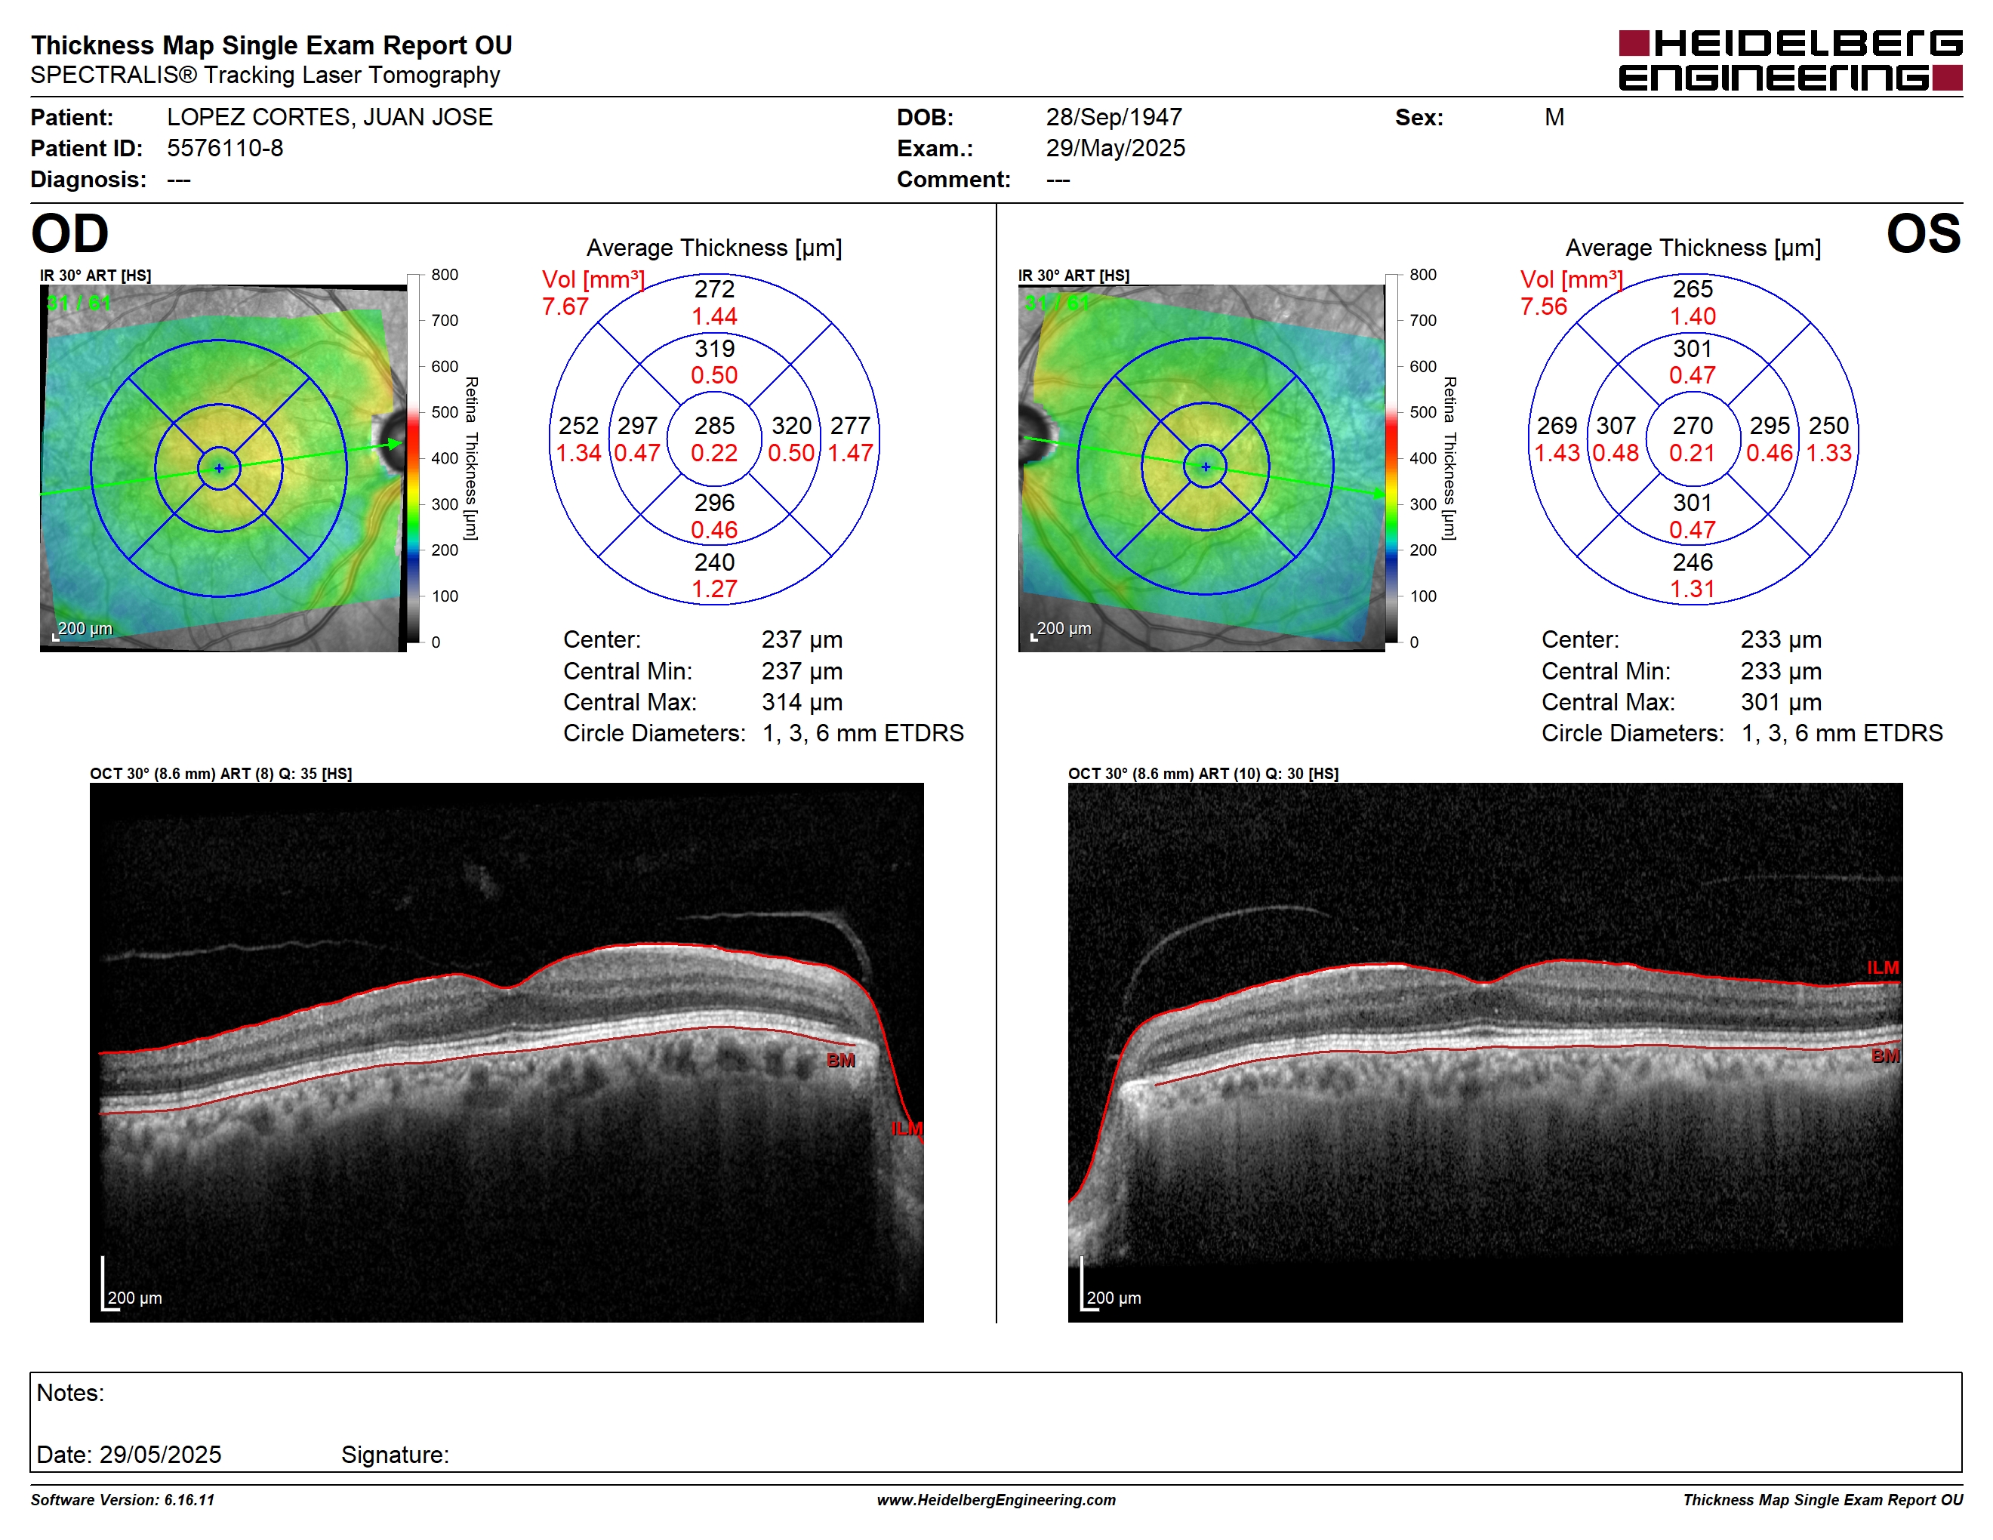
Task: Select OS inner left sector thickness 307
Action: (1616, 425)
